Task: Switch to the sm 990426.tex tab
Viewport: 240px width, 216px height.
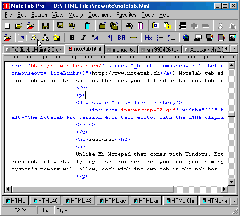Action: [160, 50]
